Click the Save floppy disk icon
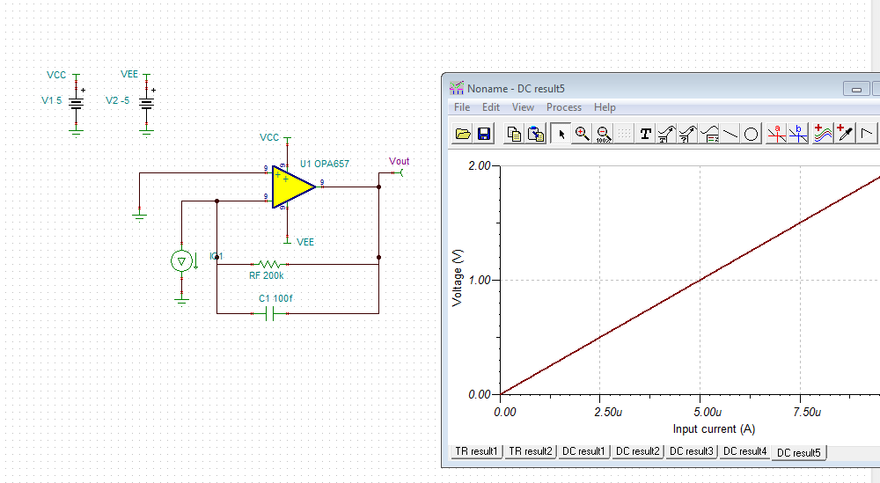Screen dimensions: 880x483 pyautogui.click(x=483, y=134)
